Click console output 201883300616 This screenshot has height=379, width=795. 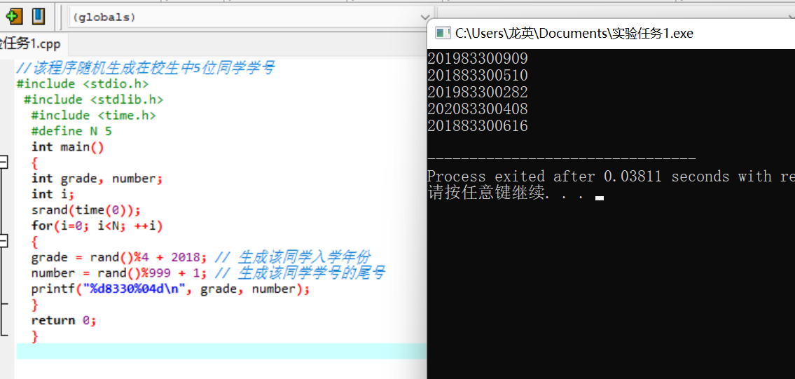(x=478, y=126)
